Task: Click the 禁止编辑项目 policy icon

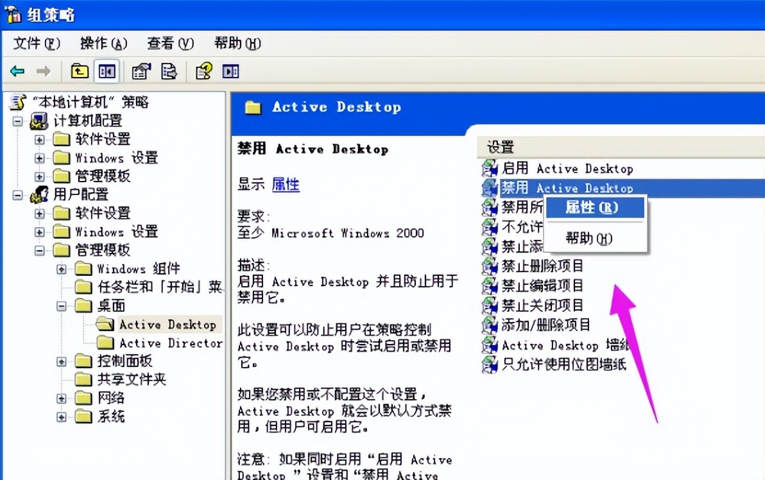Action: point(489,286)
